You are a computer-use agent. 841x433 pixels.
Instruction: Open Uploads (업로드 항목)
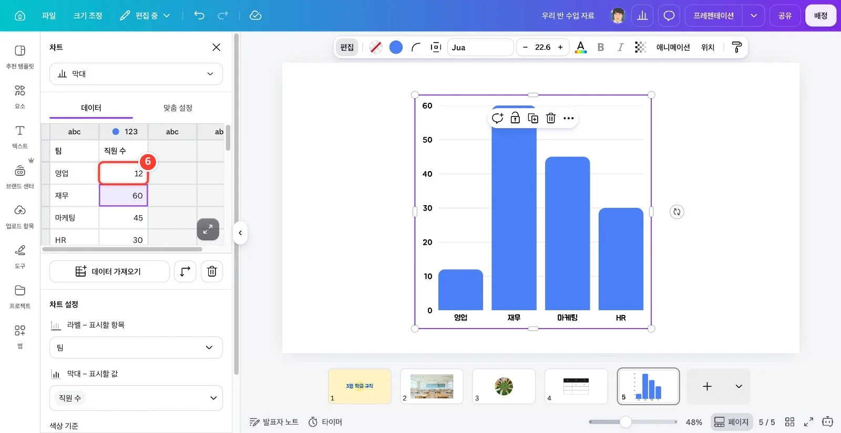[20, 216]
